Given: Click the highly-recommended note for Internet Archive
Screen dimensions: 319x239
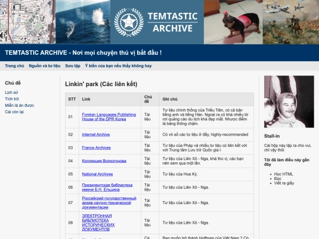Looking at the screenshot, I should click(x=205, y=135).
